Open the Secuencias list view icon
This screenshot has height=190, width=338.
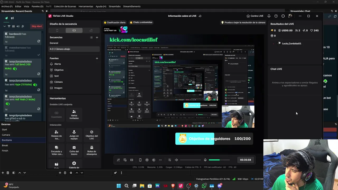(x=91, y=37)
